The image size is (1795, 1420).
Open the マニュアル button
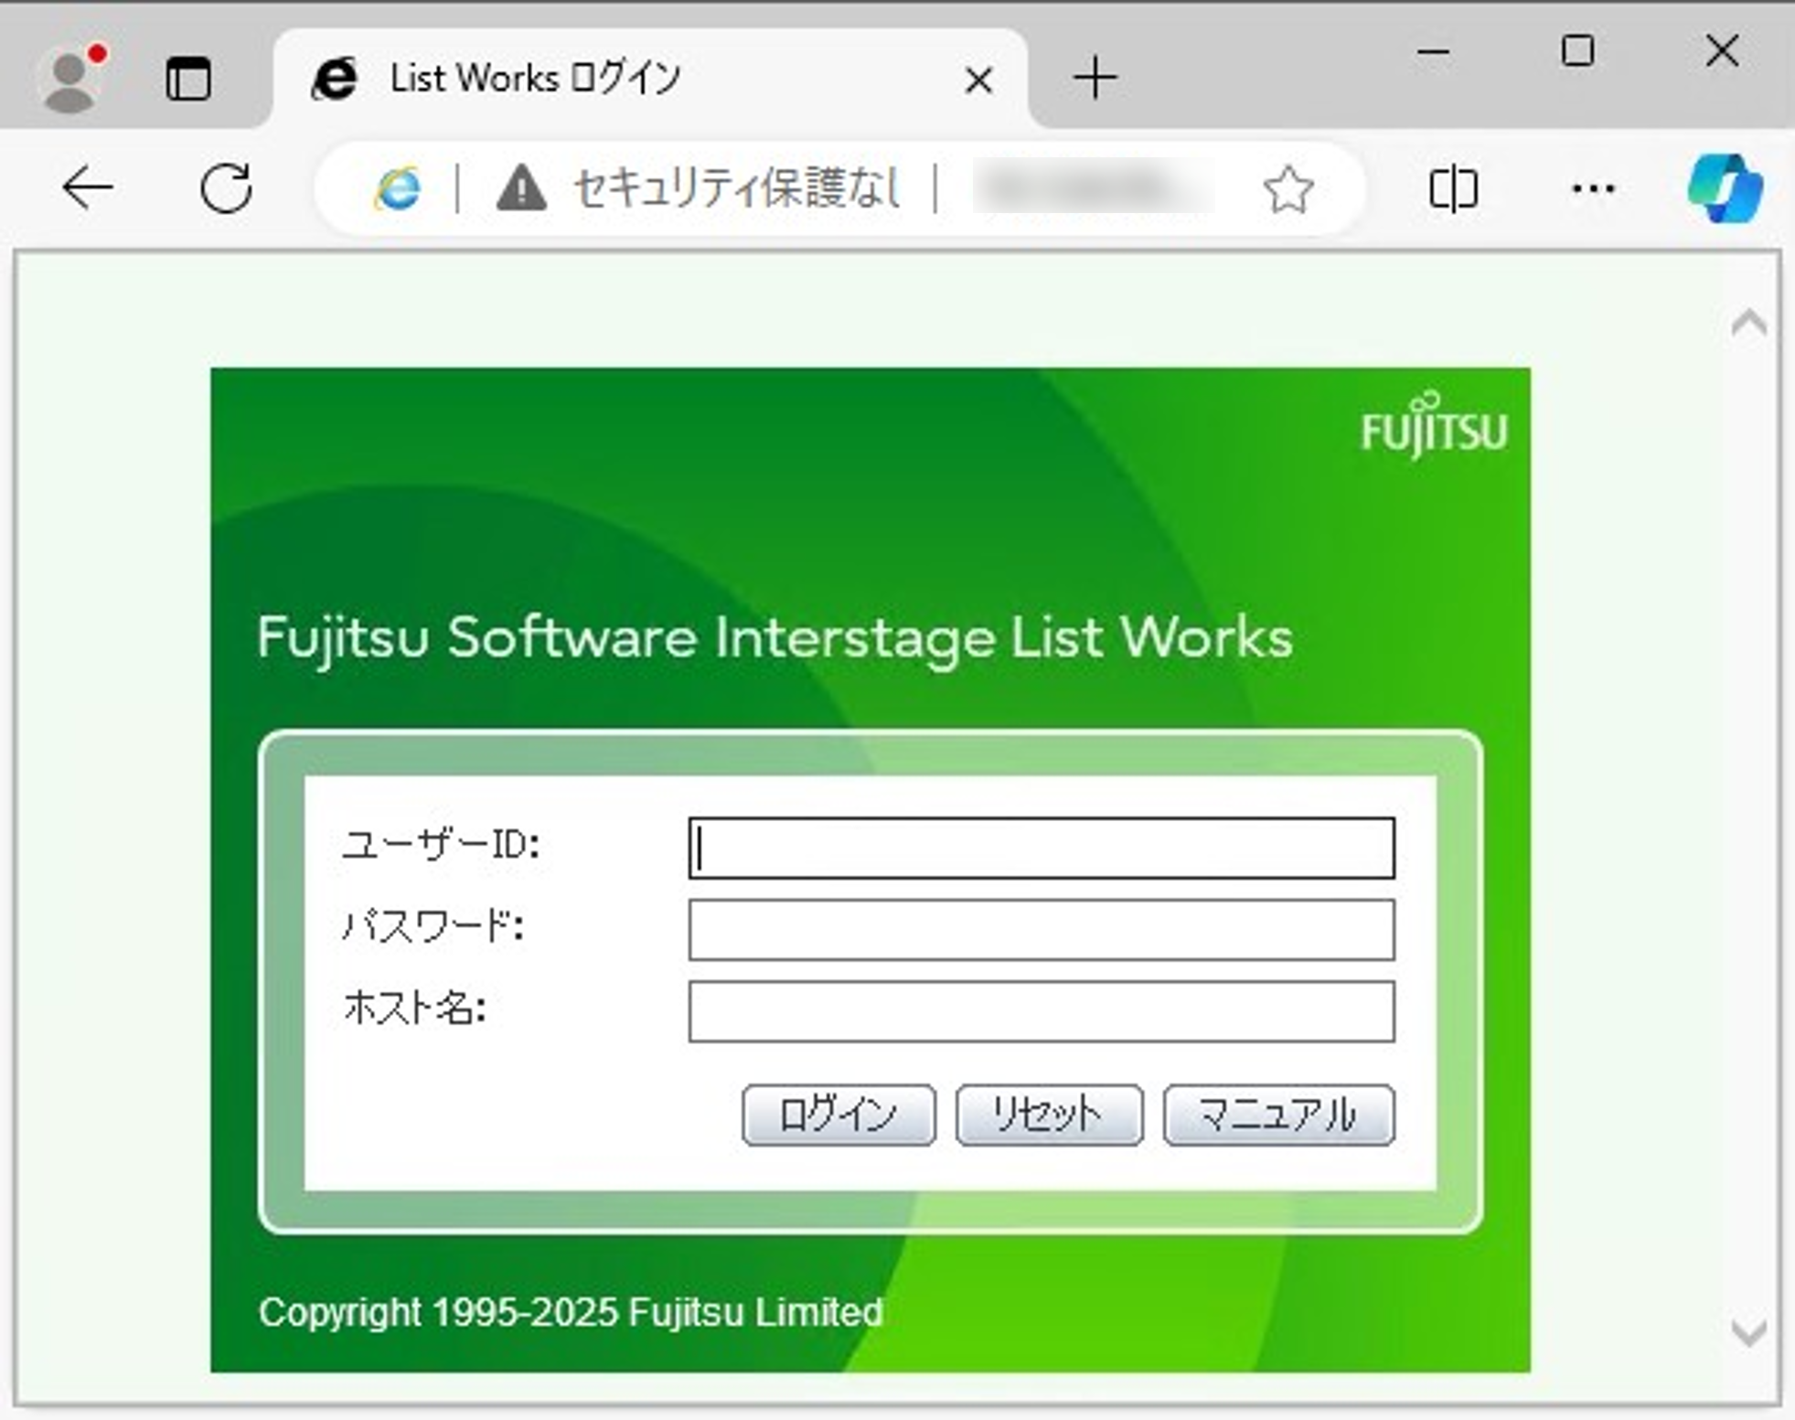1278,1116
